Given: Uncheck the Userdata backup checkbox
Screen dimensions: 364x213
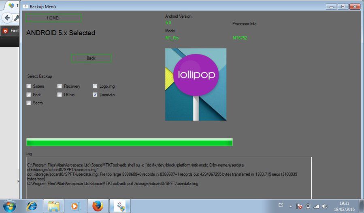Looking at the screenshot, I should click(x=95, y=95).
